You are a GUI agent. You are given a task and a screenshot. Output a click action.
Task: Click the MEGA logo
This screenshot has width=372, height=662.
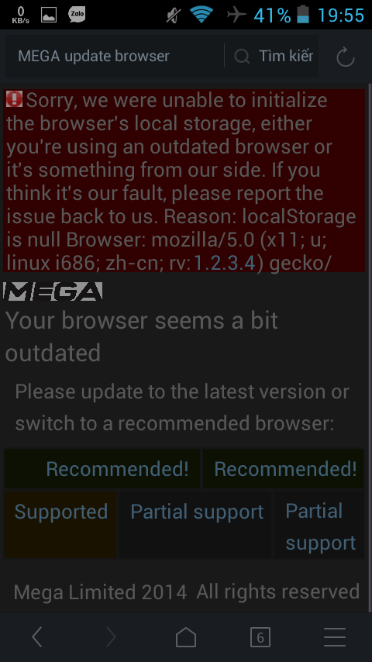[x=53, y=291]
